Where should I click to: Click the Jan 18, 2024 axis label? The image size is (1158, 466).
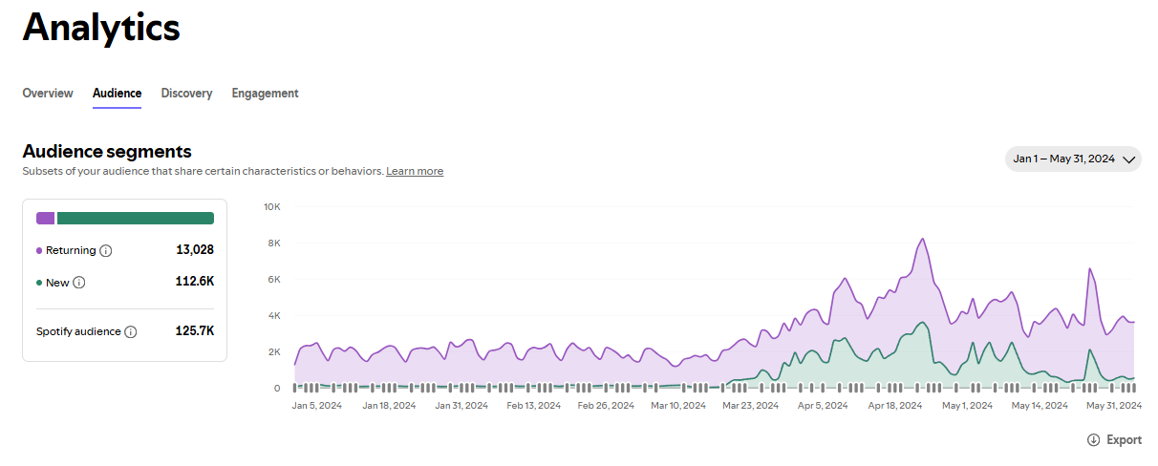tap(390, 406)
